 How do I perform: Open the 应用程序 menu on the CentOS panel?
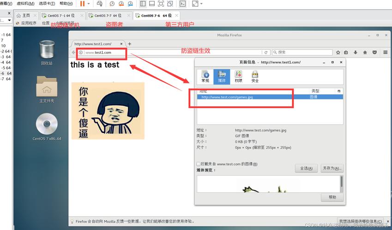click(26, 23)
